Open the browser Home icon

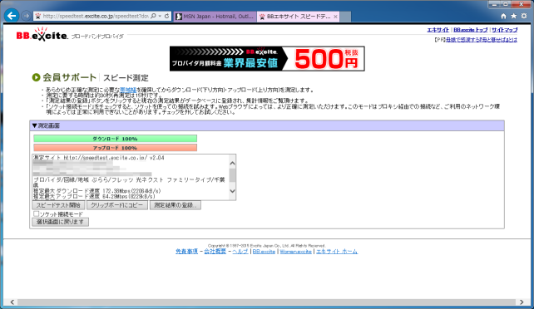tap(503, 16)
